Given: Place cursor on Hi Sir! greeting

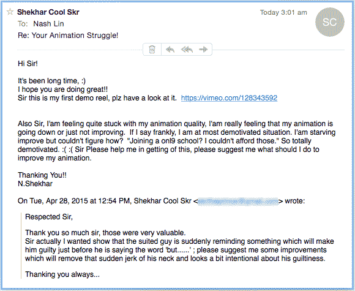Looking at the screenshot, I should (x=28, y=64).
